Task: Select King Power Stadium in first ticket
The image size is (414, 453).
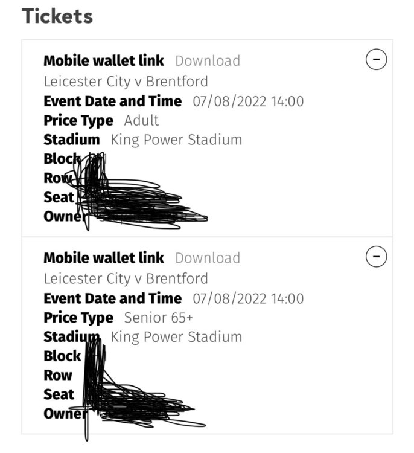Action: 177,140
